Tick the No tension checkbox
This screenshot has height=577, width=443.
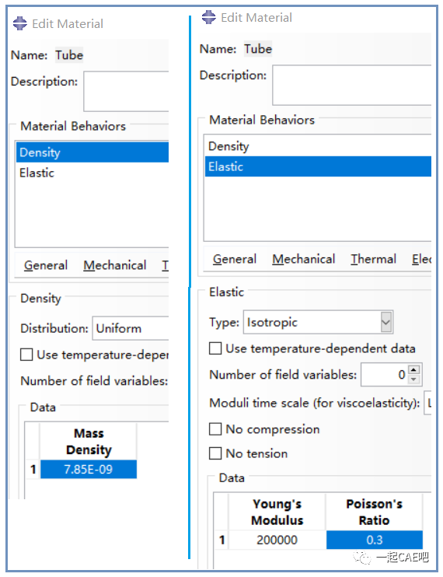[x=215, y=453]
